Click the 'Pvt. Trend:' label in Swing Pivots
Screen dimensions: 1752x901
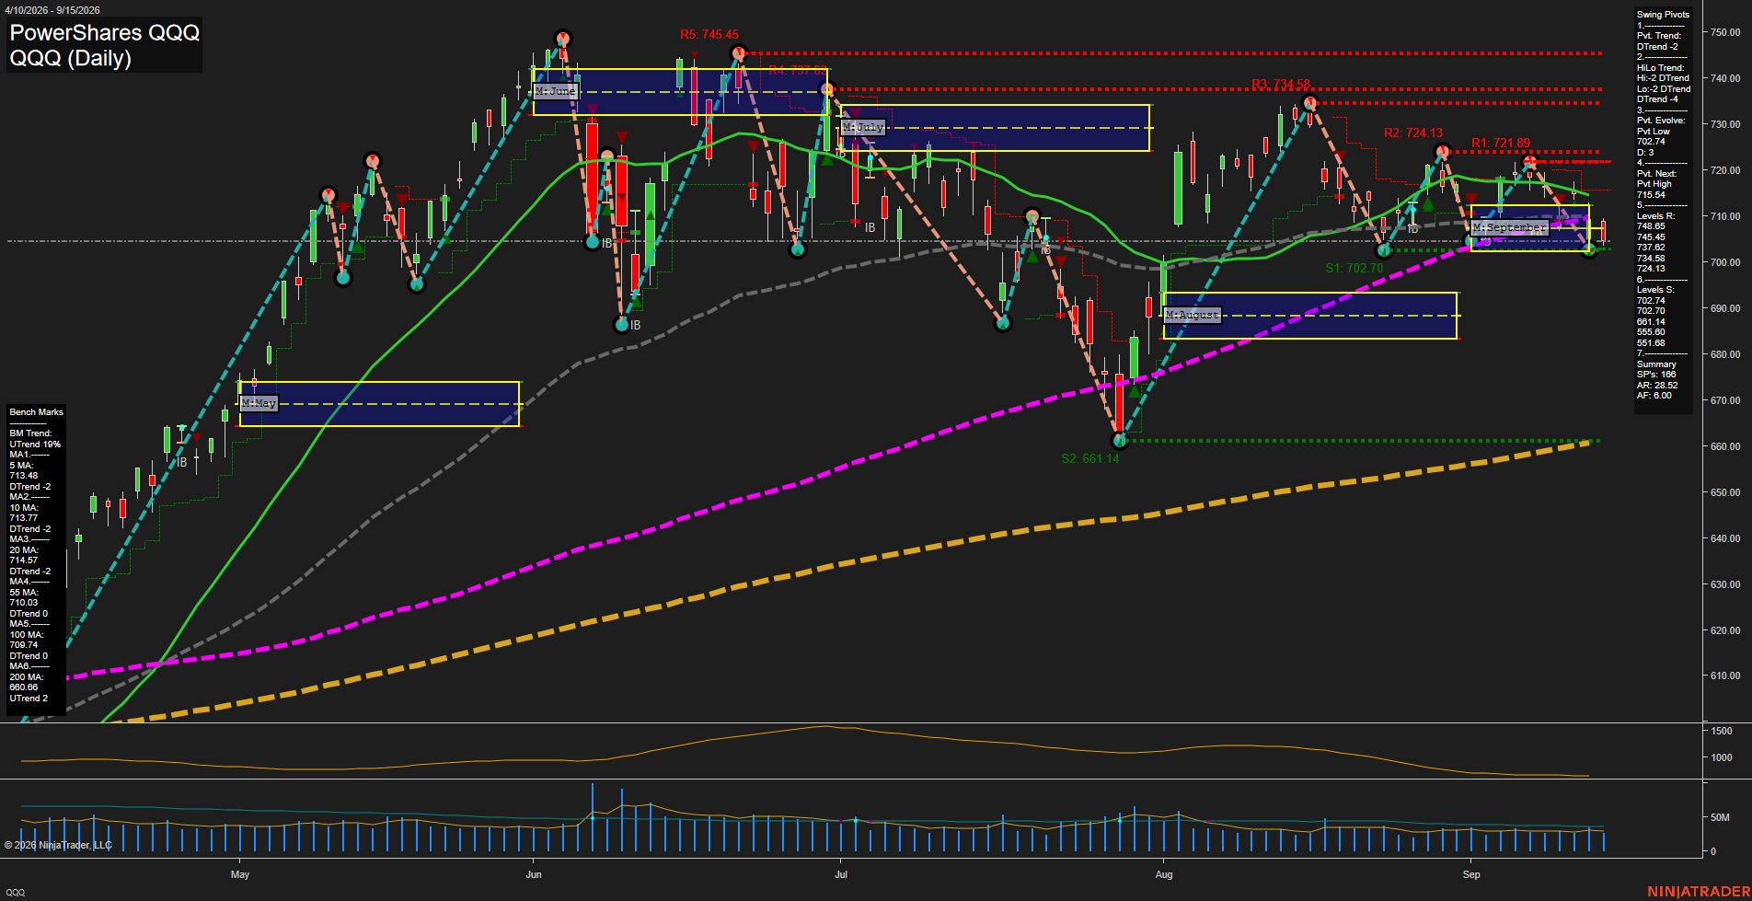(1659, 36)
